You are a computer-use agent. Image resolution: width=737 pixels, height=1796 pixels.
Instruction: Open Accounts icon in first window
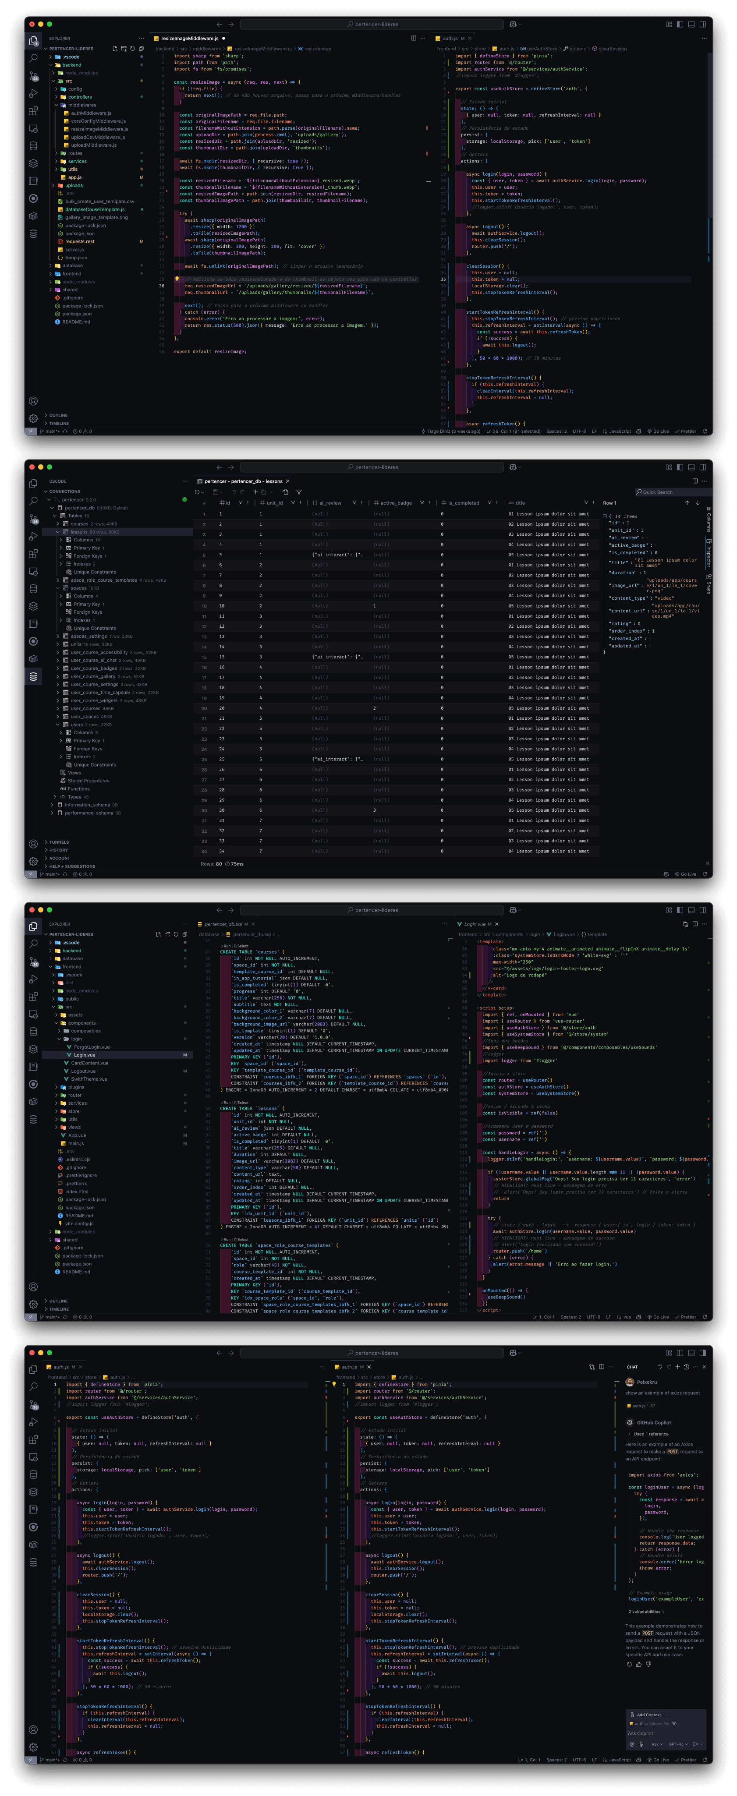click(33, 401)
